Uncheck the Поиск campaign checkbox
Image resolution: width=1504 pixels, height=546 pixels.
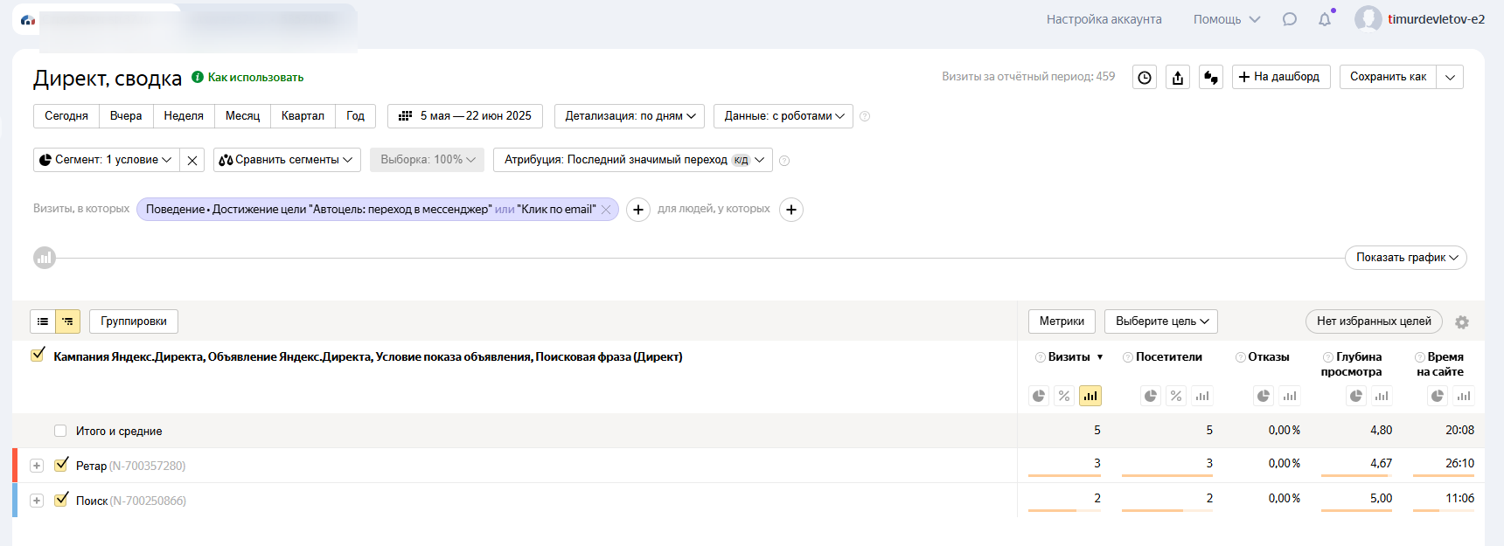[x=61, y=500]
